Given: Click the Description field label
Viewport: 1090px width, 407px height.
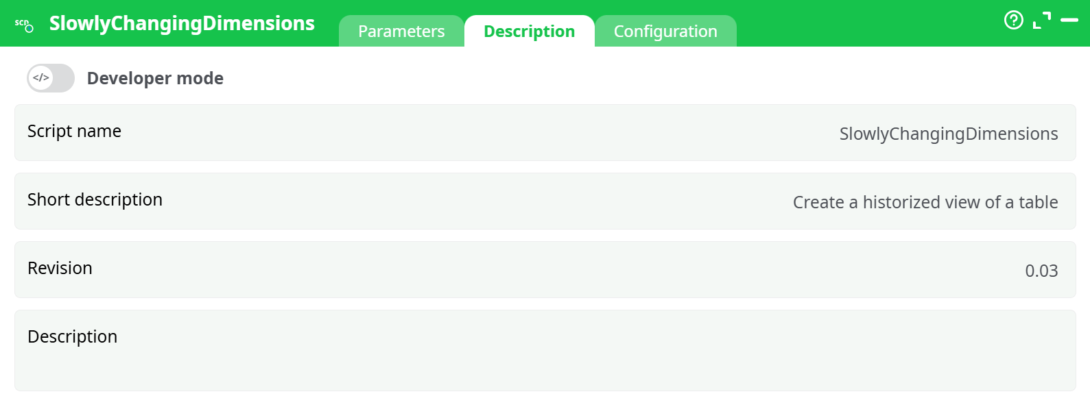Looking at the screenshot, I should click(x=72, y=337).
